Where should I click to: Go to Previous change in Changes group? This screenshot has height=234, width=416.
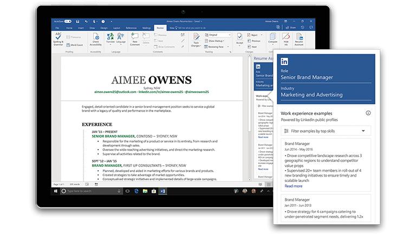(254, 41)
